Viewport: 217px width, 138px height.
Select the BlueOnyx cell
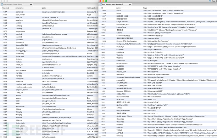tap(120, 47)
